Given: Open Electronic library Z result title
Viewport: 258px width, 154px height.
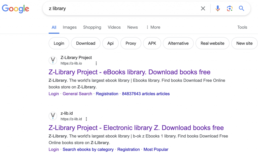Looking at the screenshot, I should click(136, 128).
